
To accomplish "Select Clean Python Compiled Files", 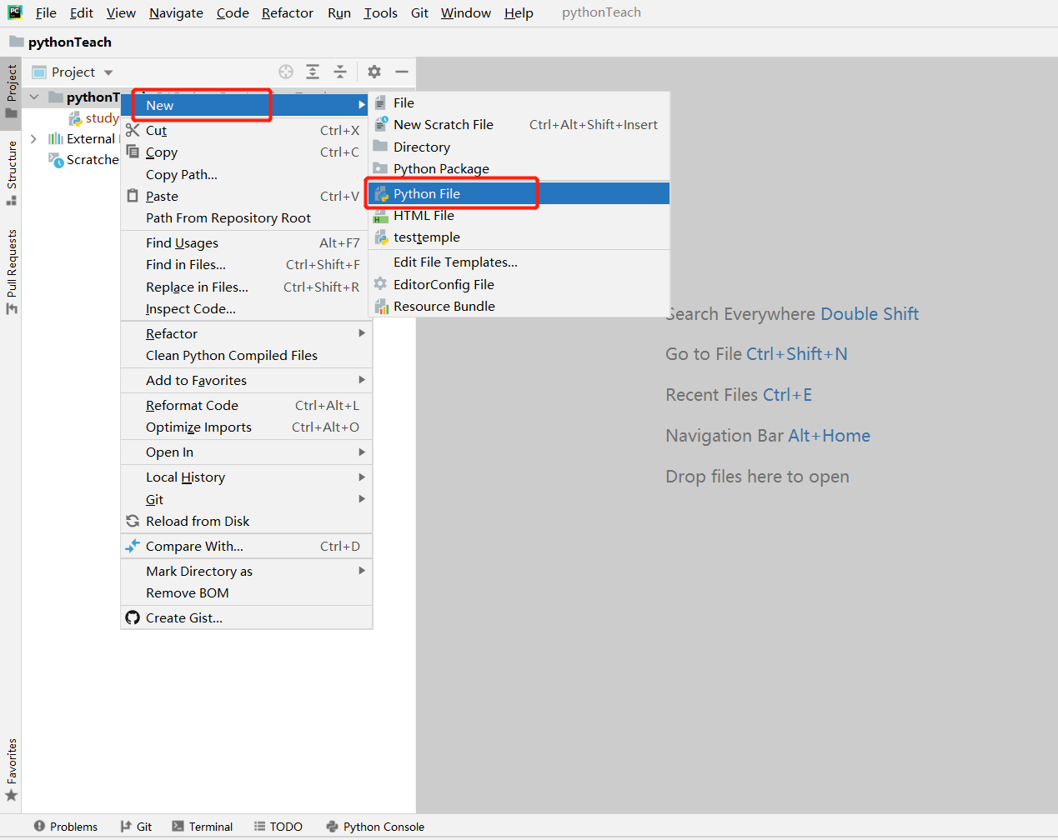I will pos(245,355).
